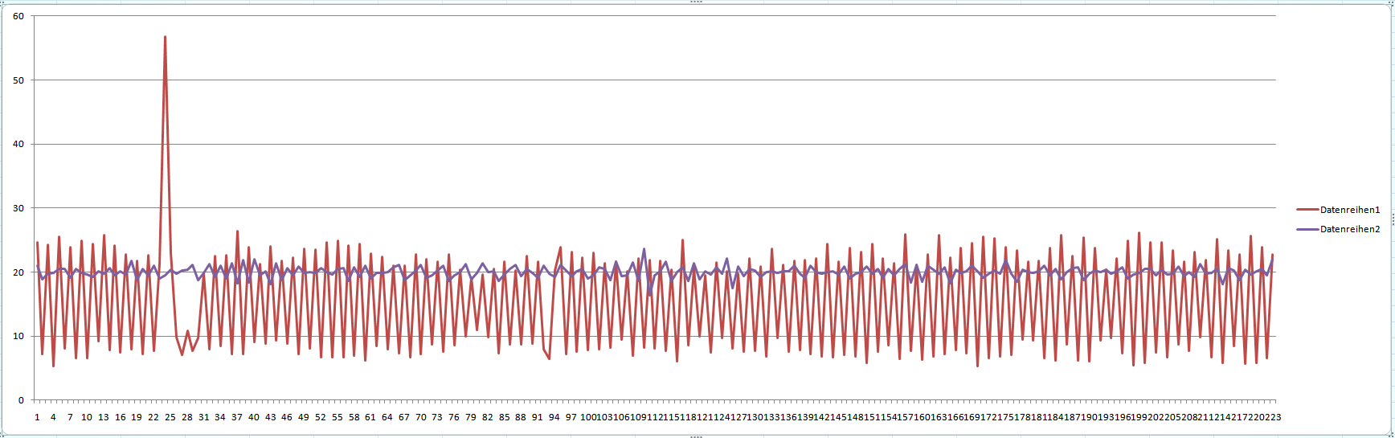1395x438 pixels.
Task: Click x-axis label 70
Action: tap(420, 417)
